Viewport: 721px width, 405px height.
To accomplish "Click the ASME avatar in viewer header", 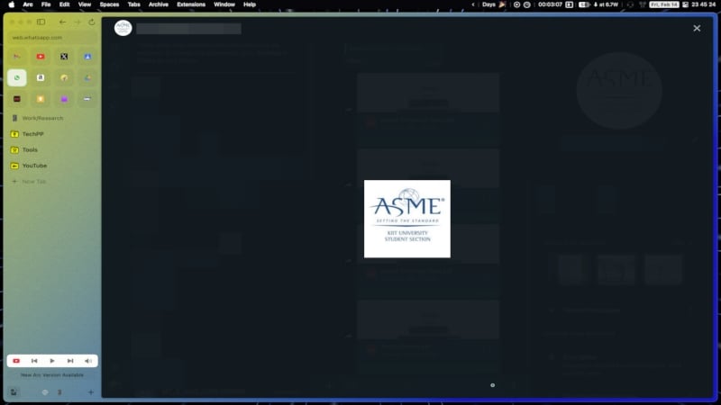I will point(123,28).
